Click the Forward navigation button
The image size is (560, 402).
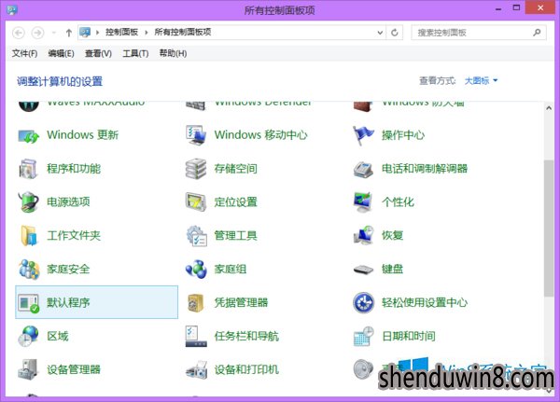tap(37, 33)
